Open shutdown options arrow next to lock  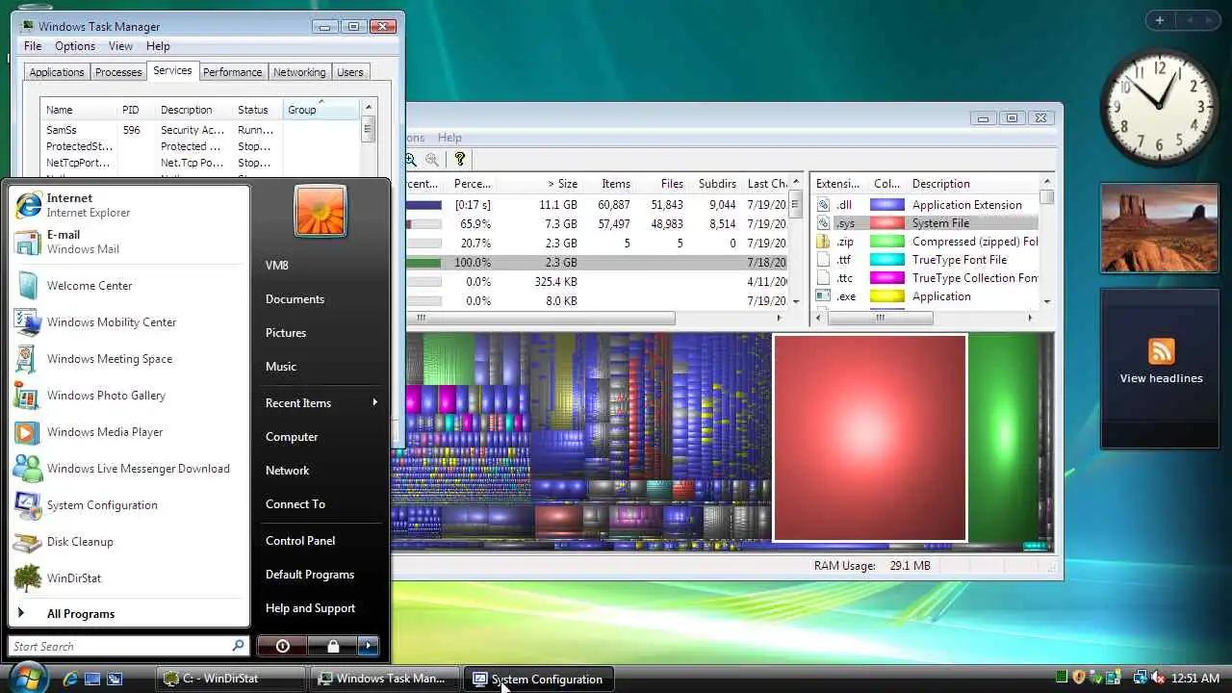[369, 646]
